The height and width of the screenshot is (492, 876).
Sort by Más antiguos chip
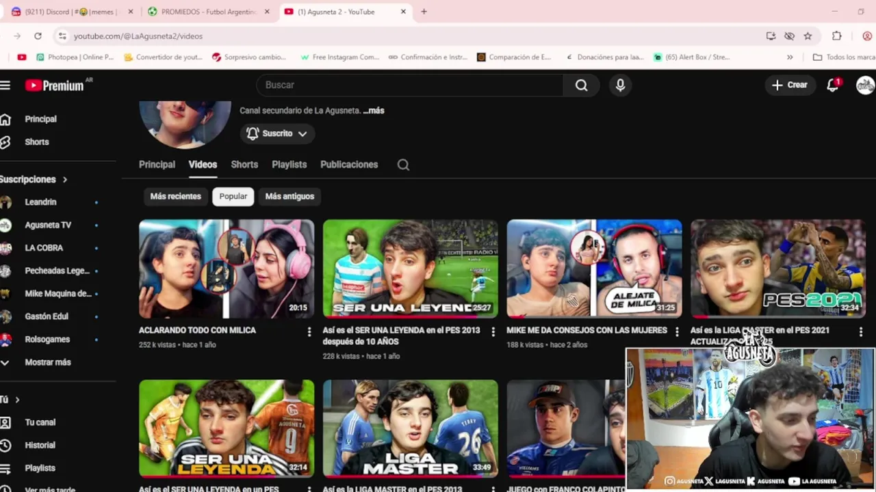(x=289, y=196)
